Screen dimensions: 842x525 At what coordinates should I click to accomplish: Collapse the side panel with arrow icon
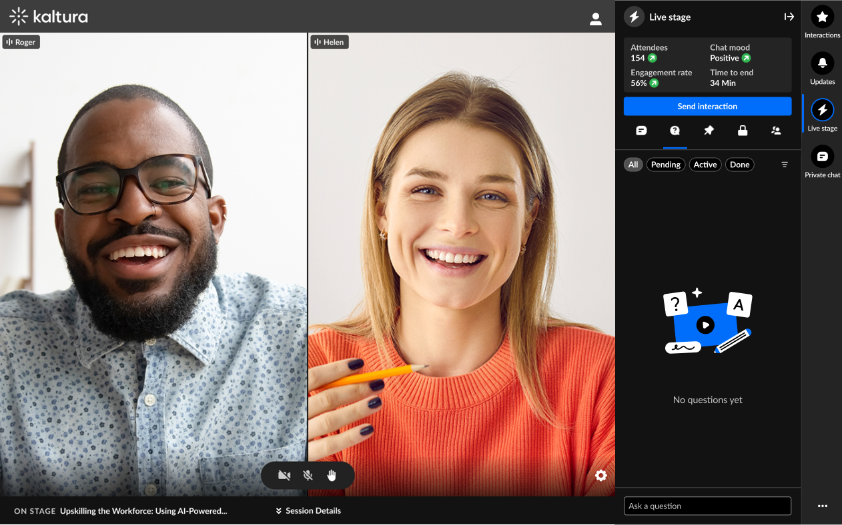point(789,17)
